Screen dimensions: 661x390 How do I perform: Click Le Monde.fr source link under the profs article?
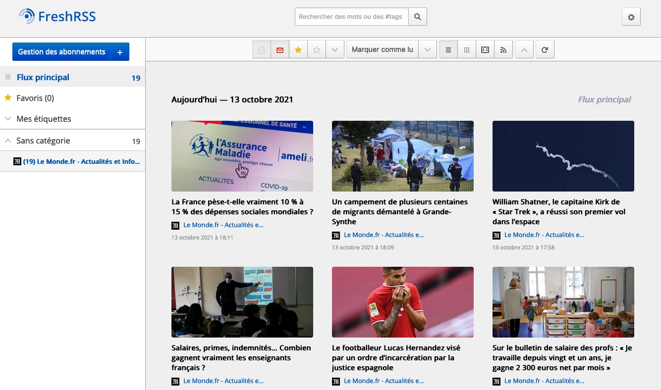[x=545, y=381]
